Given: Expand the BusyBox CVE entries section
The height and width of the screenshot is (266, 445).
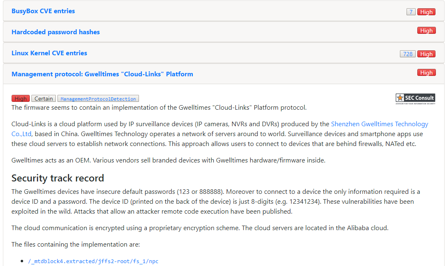Looking at the screenshot, I should point(43,11).
